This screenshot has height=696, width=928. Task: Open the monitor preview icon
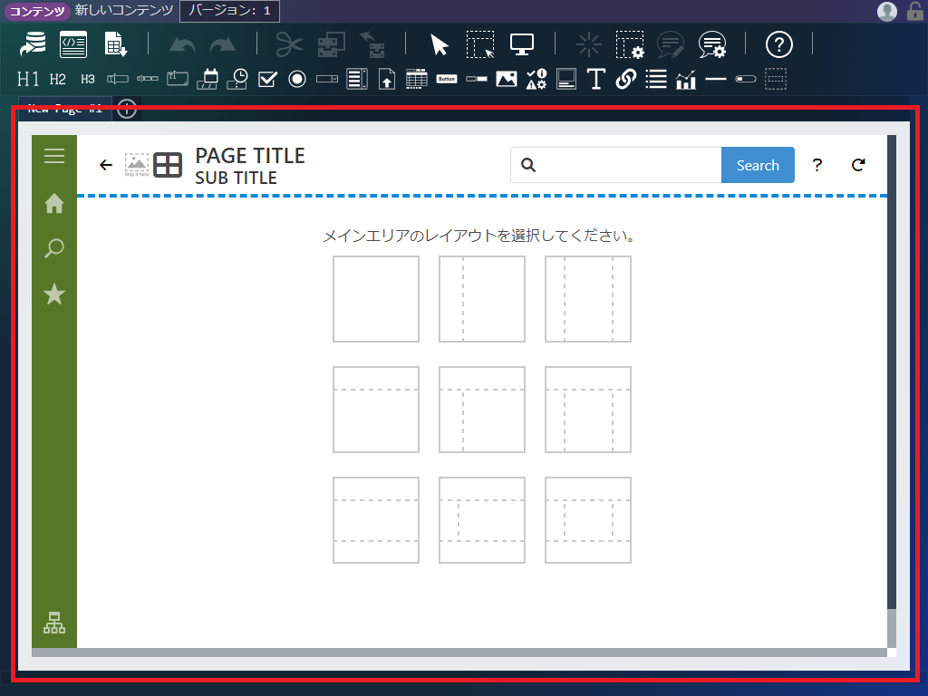[521, 44]
